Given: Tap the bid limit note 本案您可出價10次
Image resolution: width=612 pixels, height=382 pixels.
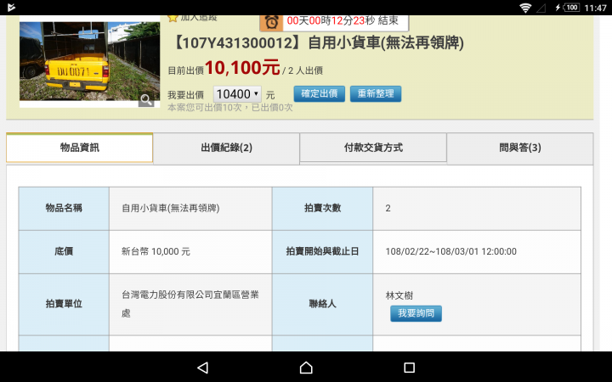Looking at the screenshot, I should [230, 108].
